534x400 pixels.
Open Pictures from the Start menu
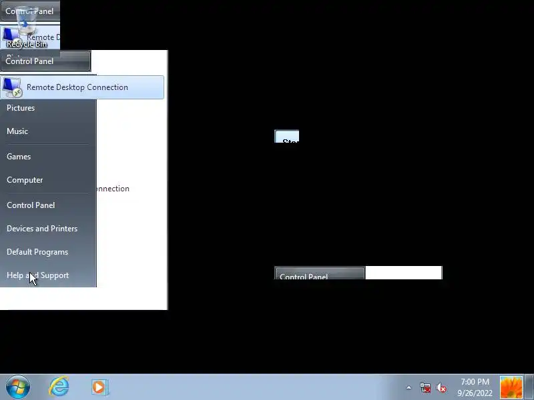[x=21, y=108]
